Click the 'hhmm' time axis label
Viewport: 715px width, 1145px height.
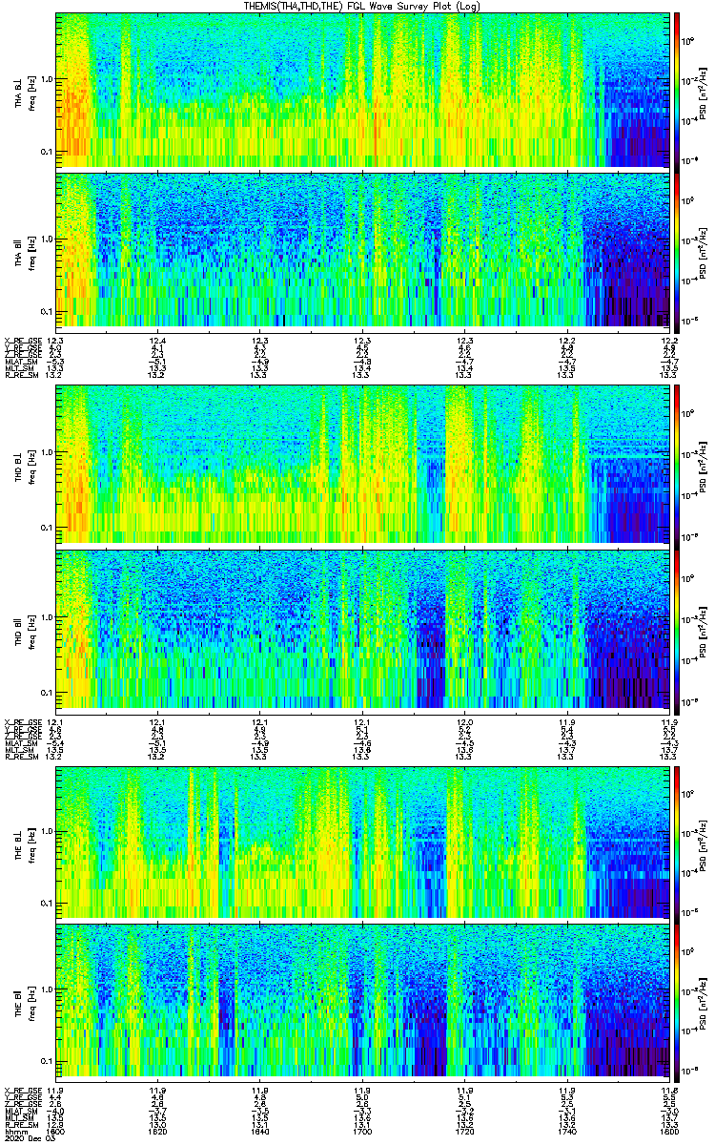tap(14, 1132)
